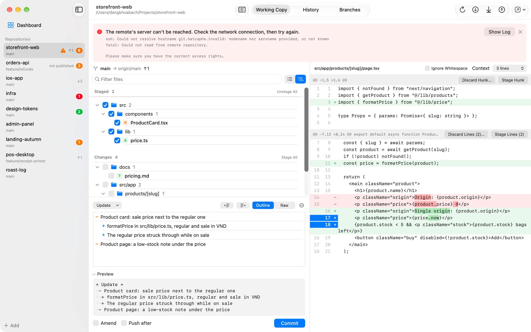Collapse the lib folder
Viewport: 531px width, 332px height.
(x=103, y=132)
